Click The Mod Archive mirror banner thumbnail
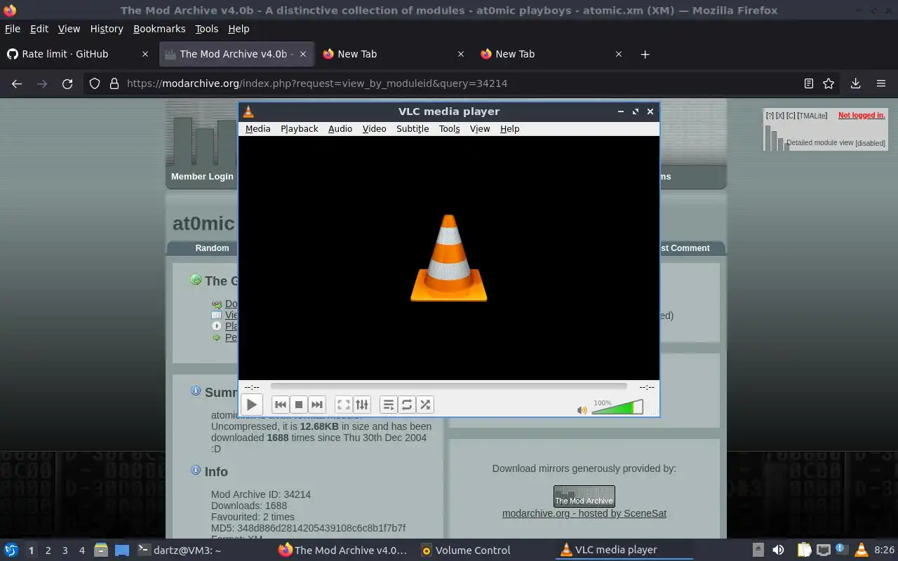898x561 pixels. (584, 496)
